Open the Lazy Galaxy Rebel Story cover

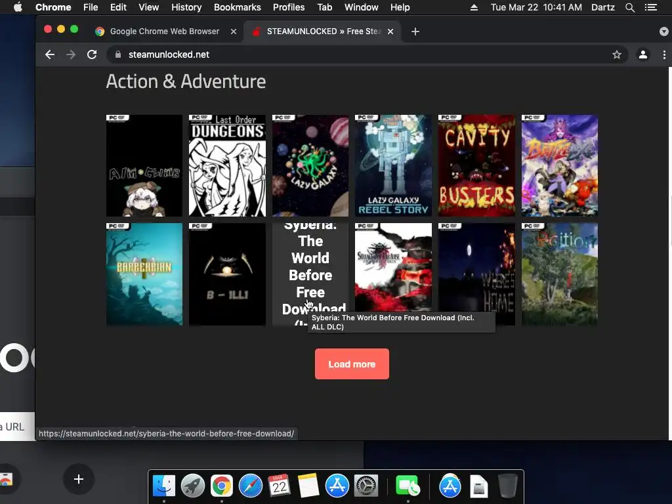tap(394, 165)
